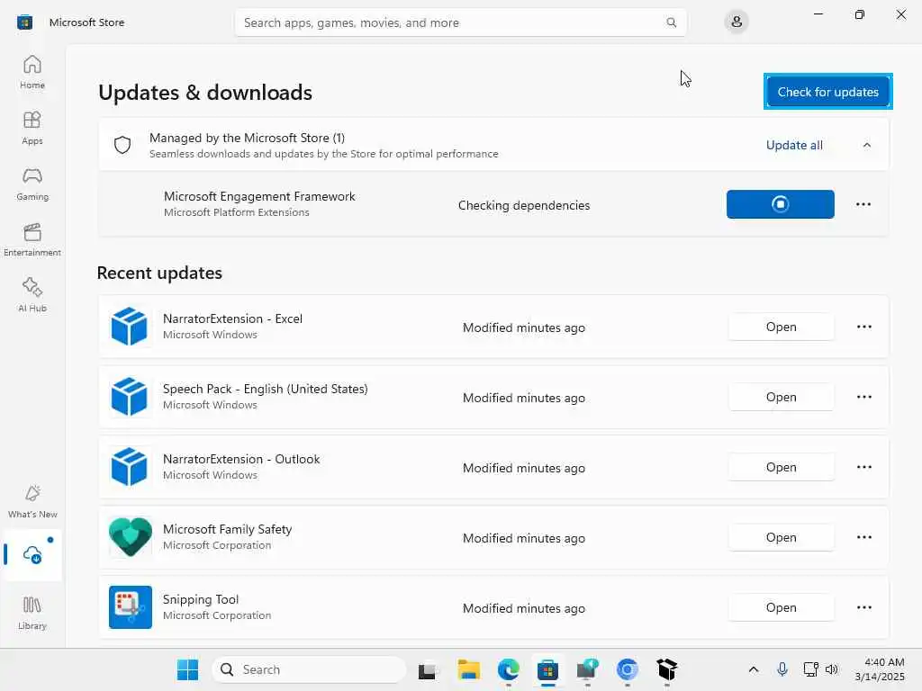Open more options for NarratorExtension - Excel
The image size is (922, 691).
coord(863,327)
